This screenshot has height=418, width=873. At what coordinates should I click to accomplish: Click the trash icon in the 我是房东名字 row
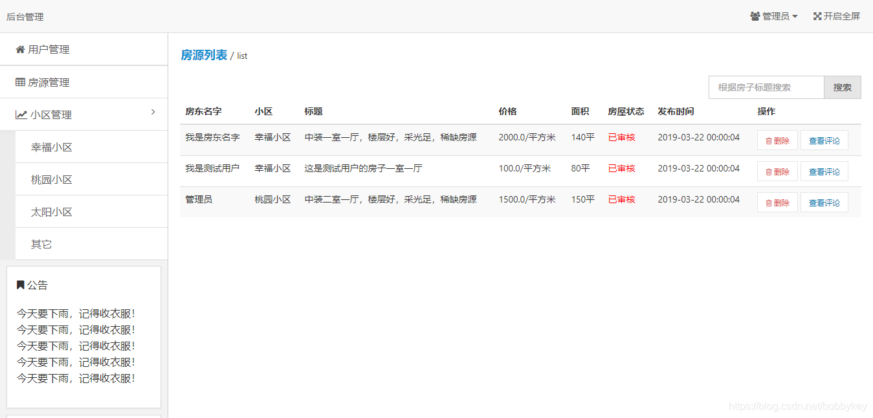(x=769, y=140)
